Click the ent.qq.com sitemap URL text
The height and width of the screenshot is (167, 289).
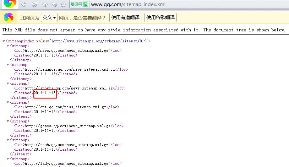click(x=65, y=107)
